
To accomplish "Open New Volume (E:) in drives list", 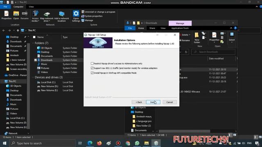I will pyautogui.click(x=50, y=90).
